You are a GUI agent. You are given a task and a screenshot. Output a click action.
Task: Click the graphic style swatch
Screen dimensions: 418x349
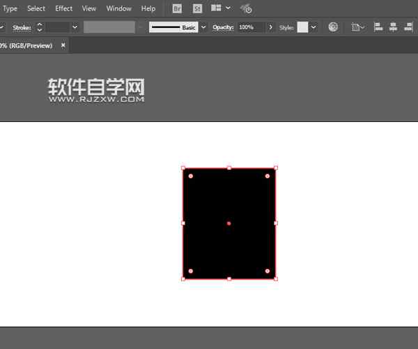coord(302,27)
